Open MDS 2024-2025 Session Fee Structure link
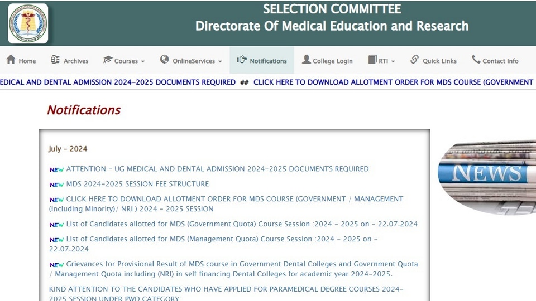 [x=137, y=184]
